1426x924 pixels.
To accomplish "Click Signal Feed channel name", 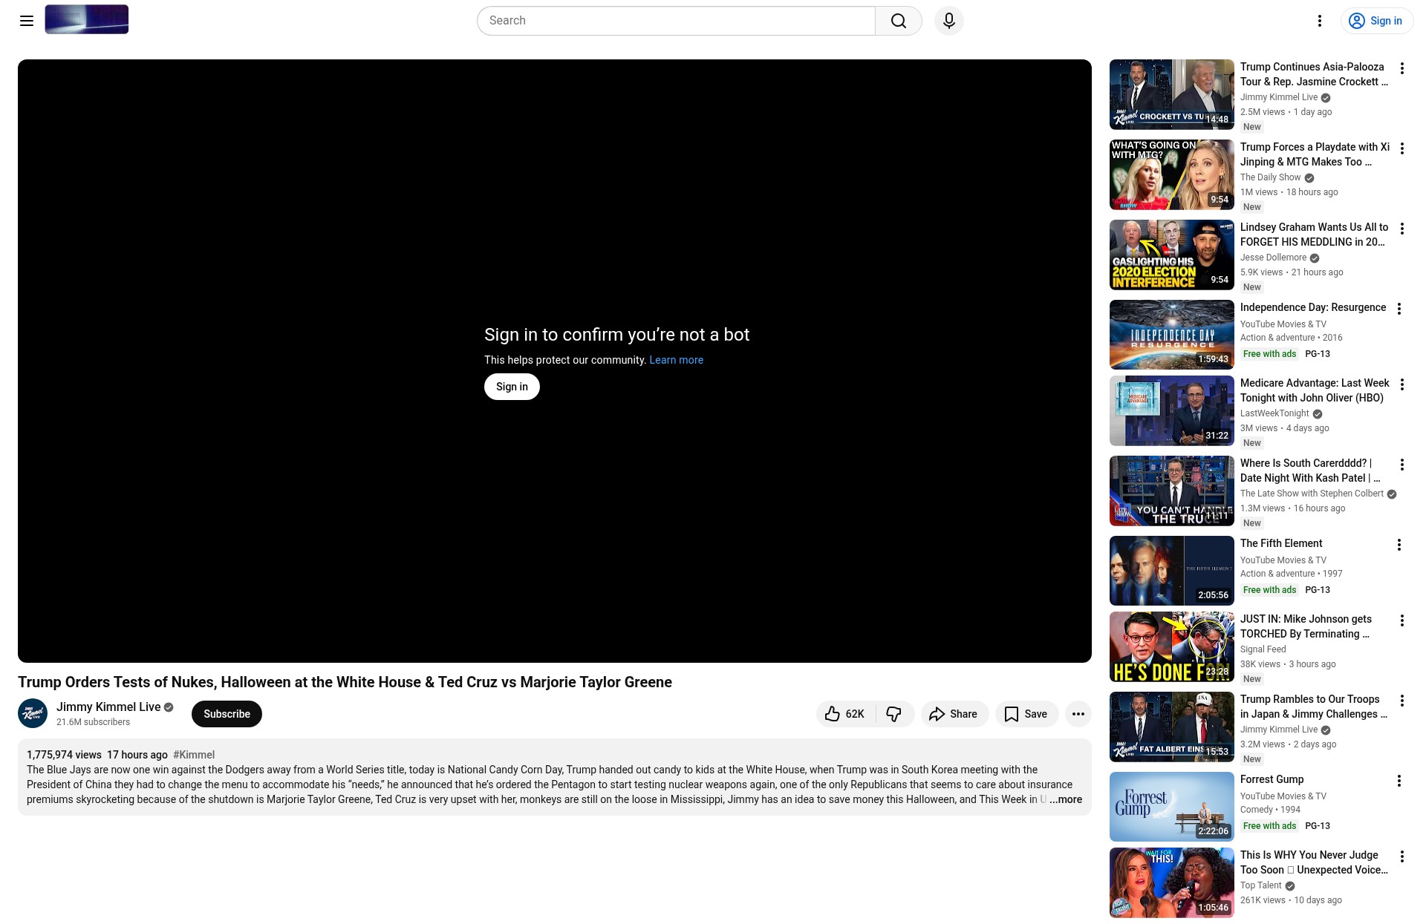I will point(1263,649).
